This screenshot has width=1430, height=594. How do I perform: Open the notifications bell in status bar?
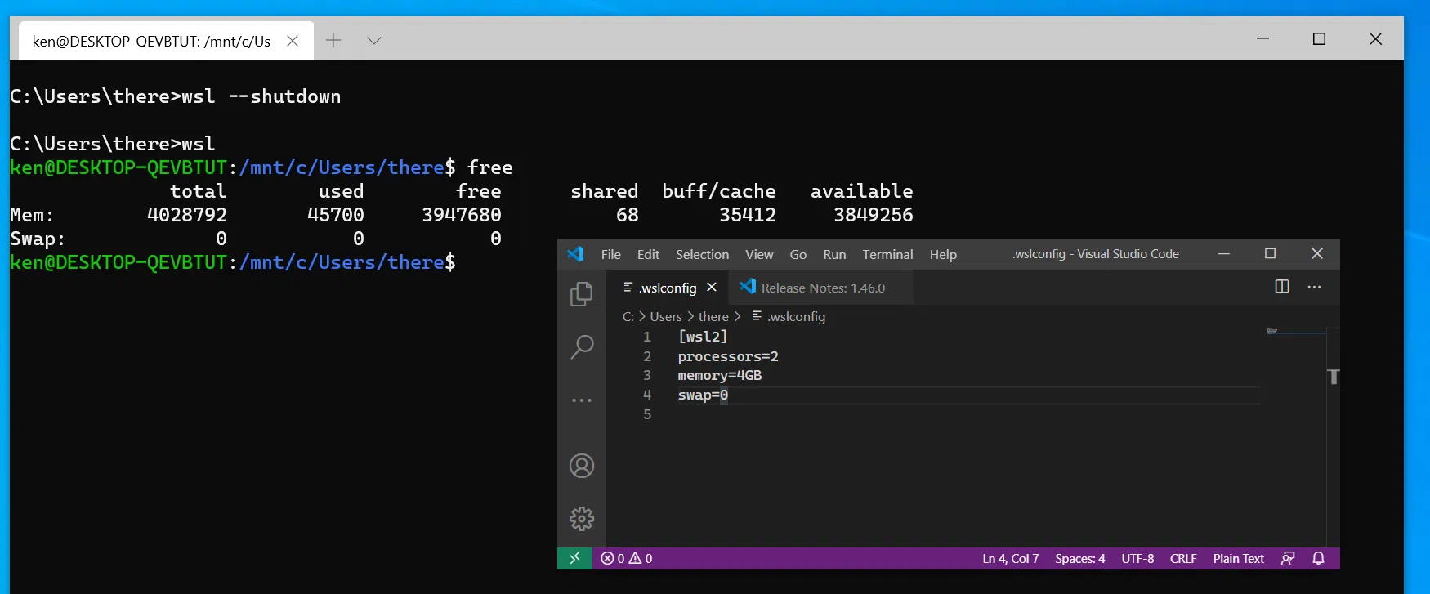click(1318, 558)
